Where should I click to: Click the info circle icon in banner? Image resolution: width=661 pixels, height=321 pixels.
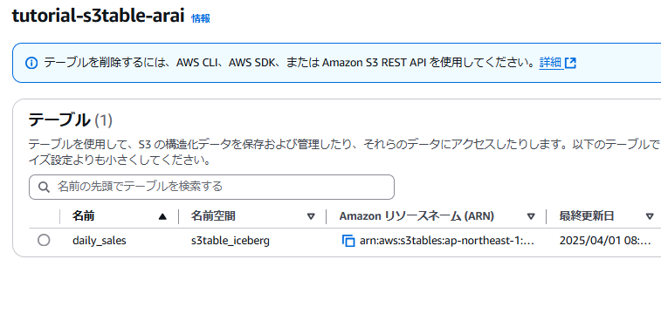click(x=31, y=63)
